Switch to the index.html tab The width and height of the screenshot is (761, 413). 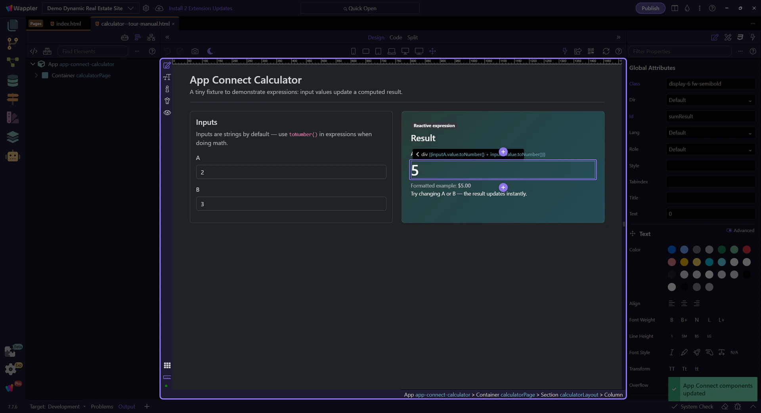(x=68, y=24)
